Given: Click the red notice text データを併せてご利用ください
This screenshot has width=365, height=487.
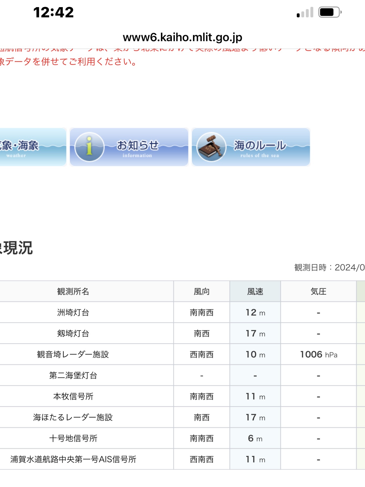Looking at the screenshot, I should [x=68, y=61].
